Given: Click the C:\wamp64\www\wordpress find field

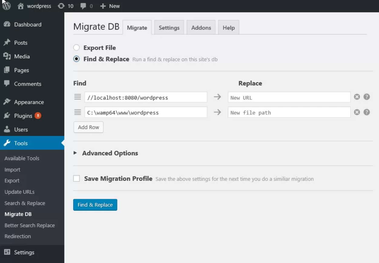Looking at the screenshot, I should coord(146,112).
